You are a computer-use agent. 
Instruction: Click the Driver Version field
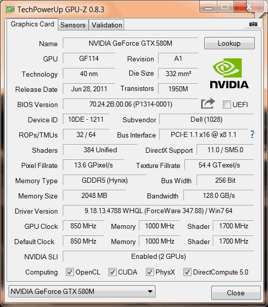[x=159, y=211]
